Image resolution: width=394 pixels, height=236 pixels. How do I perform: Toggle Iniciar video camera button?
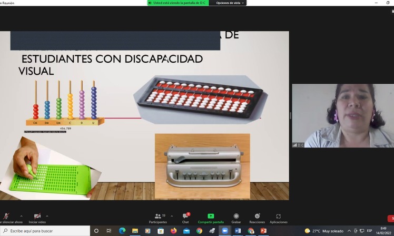[x=37, y=218]
